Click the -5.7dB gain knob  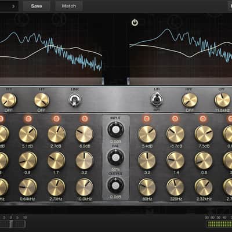(175, 134)
